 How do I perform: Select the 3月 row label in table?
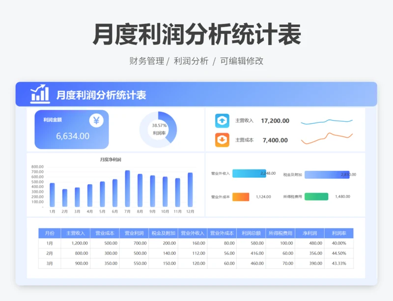pyautogui.click(x=50, y=263)
